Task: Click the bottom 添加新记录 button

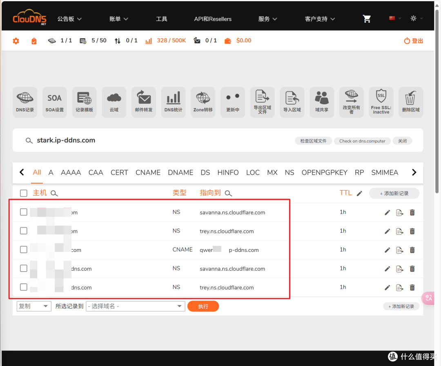Action: 401,306
